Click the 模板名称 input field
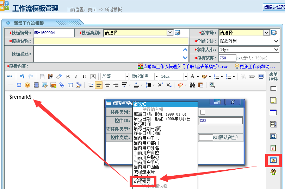 click(x=111, y=41)
